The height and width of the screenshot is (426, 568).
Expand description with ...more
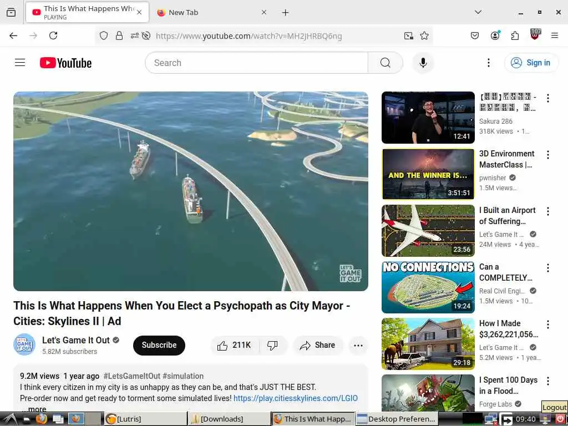(x=34, y=409)
